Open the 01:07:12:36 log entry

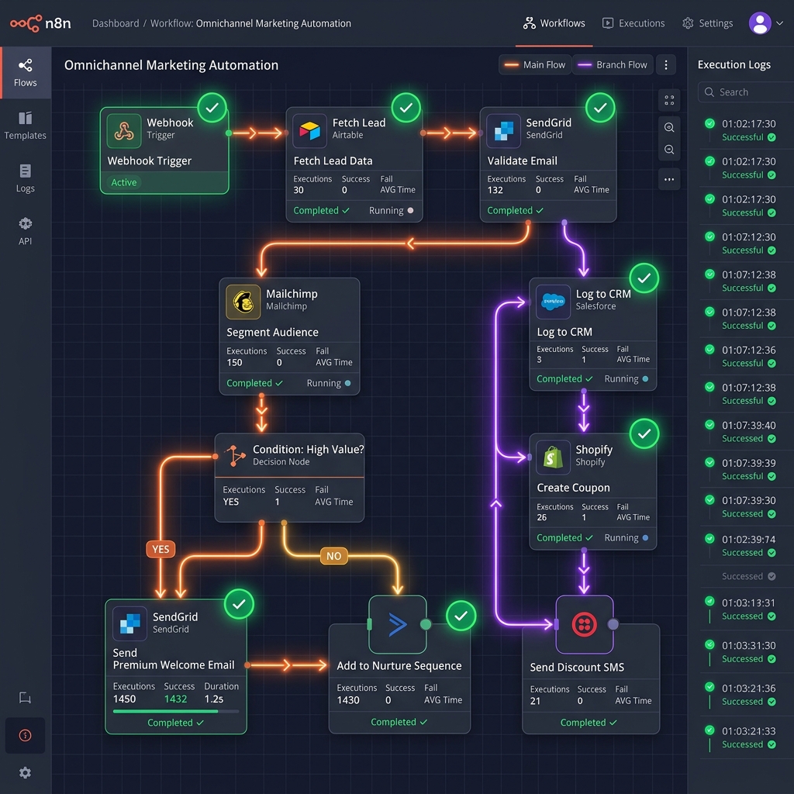tap(747, 357)
